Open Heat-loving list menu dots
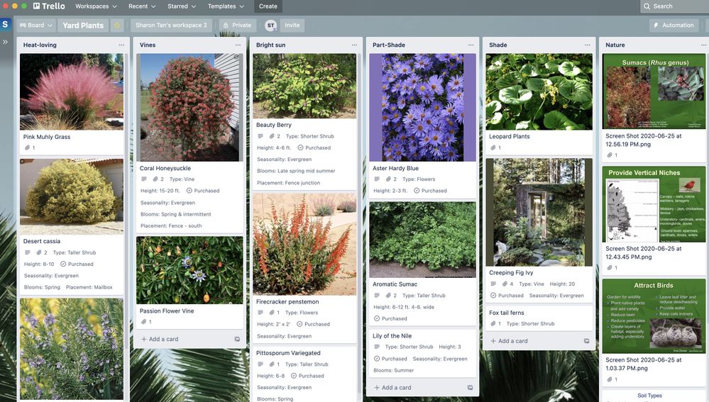The height and width of the screenshot is (402, 709). point(121,45)
